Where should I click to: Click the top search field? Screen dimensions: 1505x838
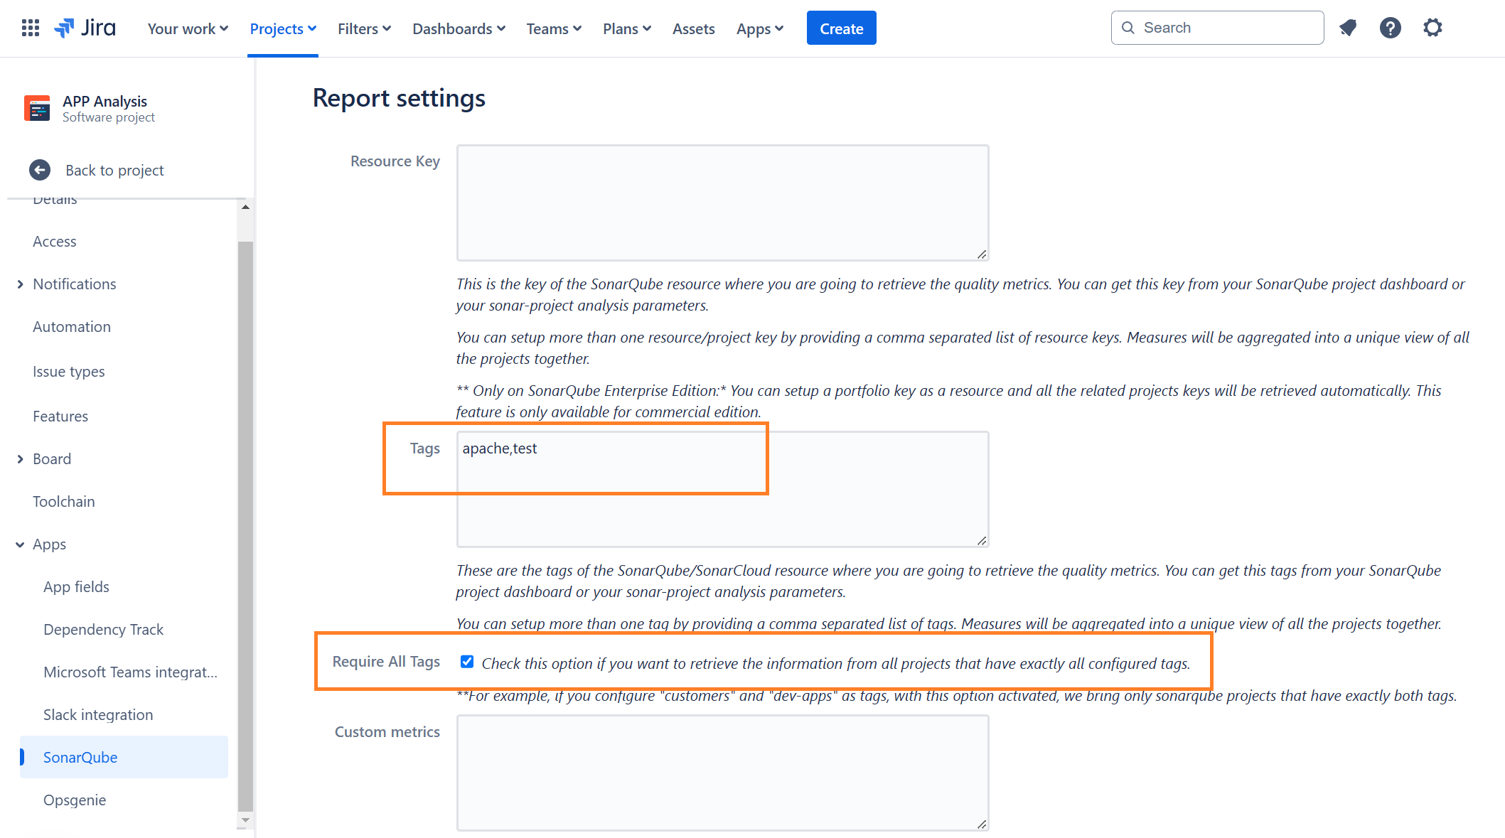coord(1217,28)
